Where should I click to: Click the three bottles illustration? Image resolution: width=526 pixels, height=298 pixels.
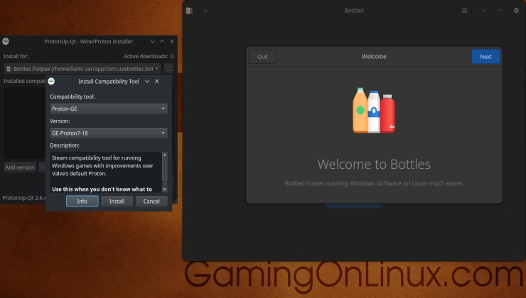pos(374,111)
